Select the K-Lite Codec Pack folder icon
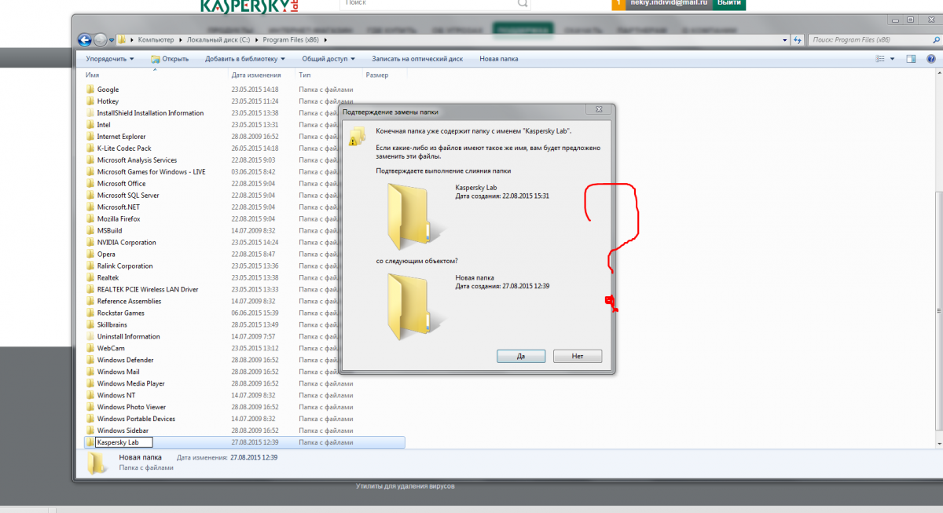The width and height of the screenshot is (943, 513). 90,148
